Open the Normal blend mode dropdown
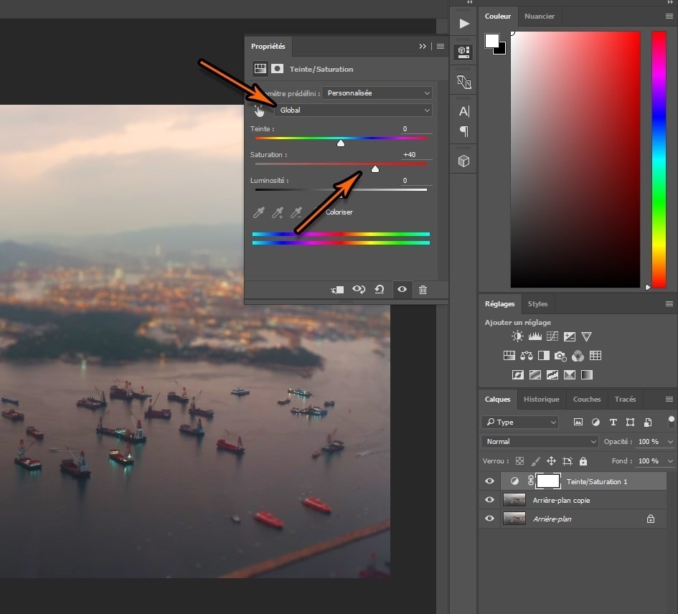Screen dimensions: 678x614 (x=540, y=442)
